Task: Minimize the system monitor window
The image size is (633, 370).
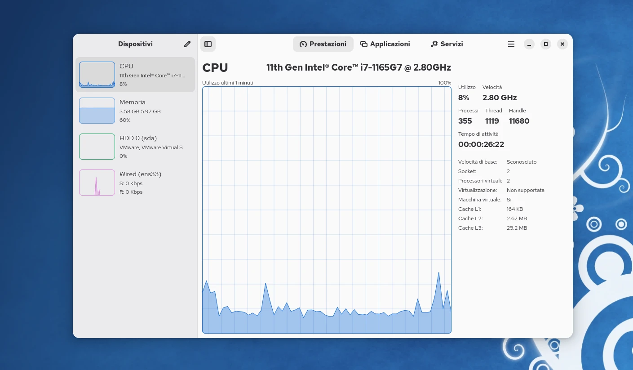Action: pos(529,44)
